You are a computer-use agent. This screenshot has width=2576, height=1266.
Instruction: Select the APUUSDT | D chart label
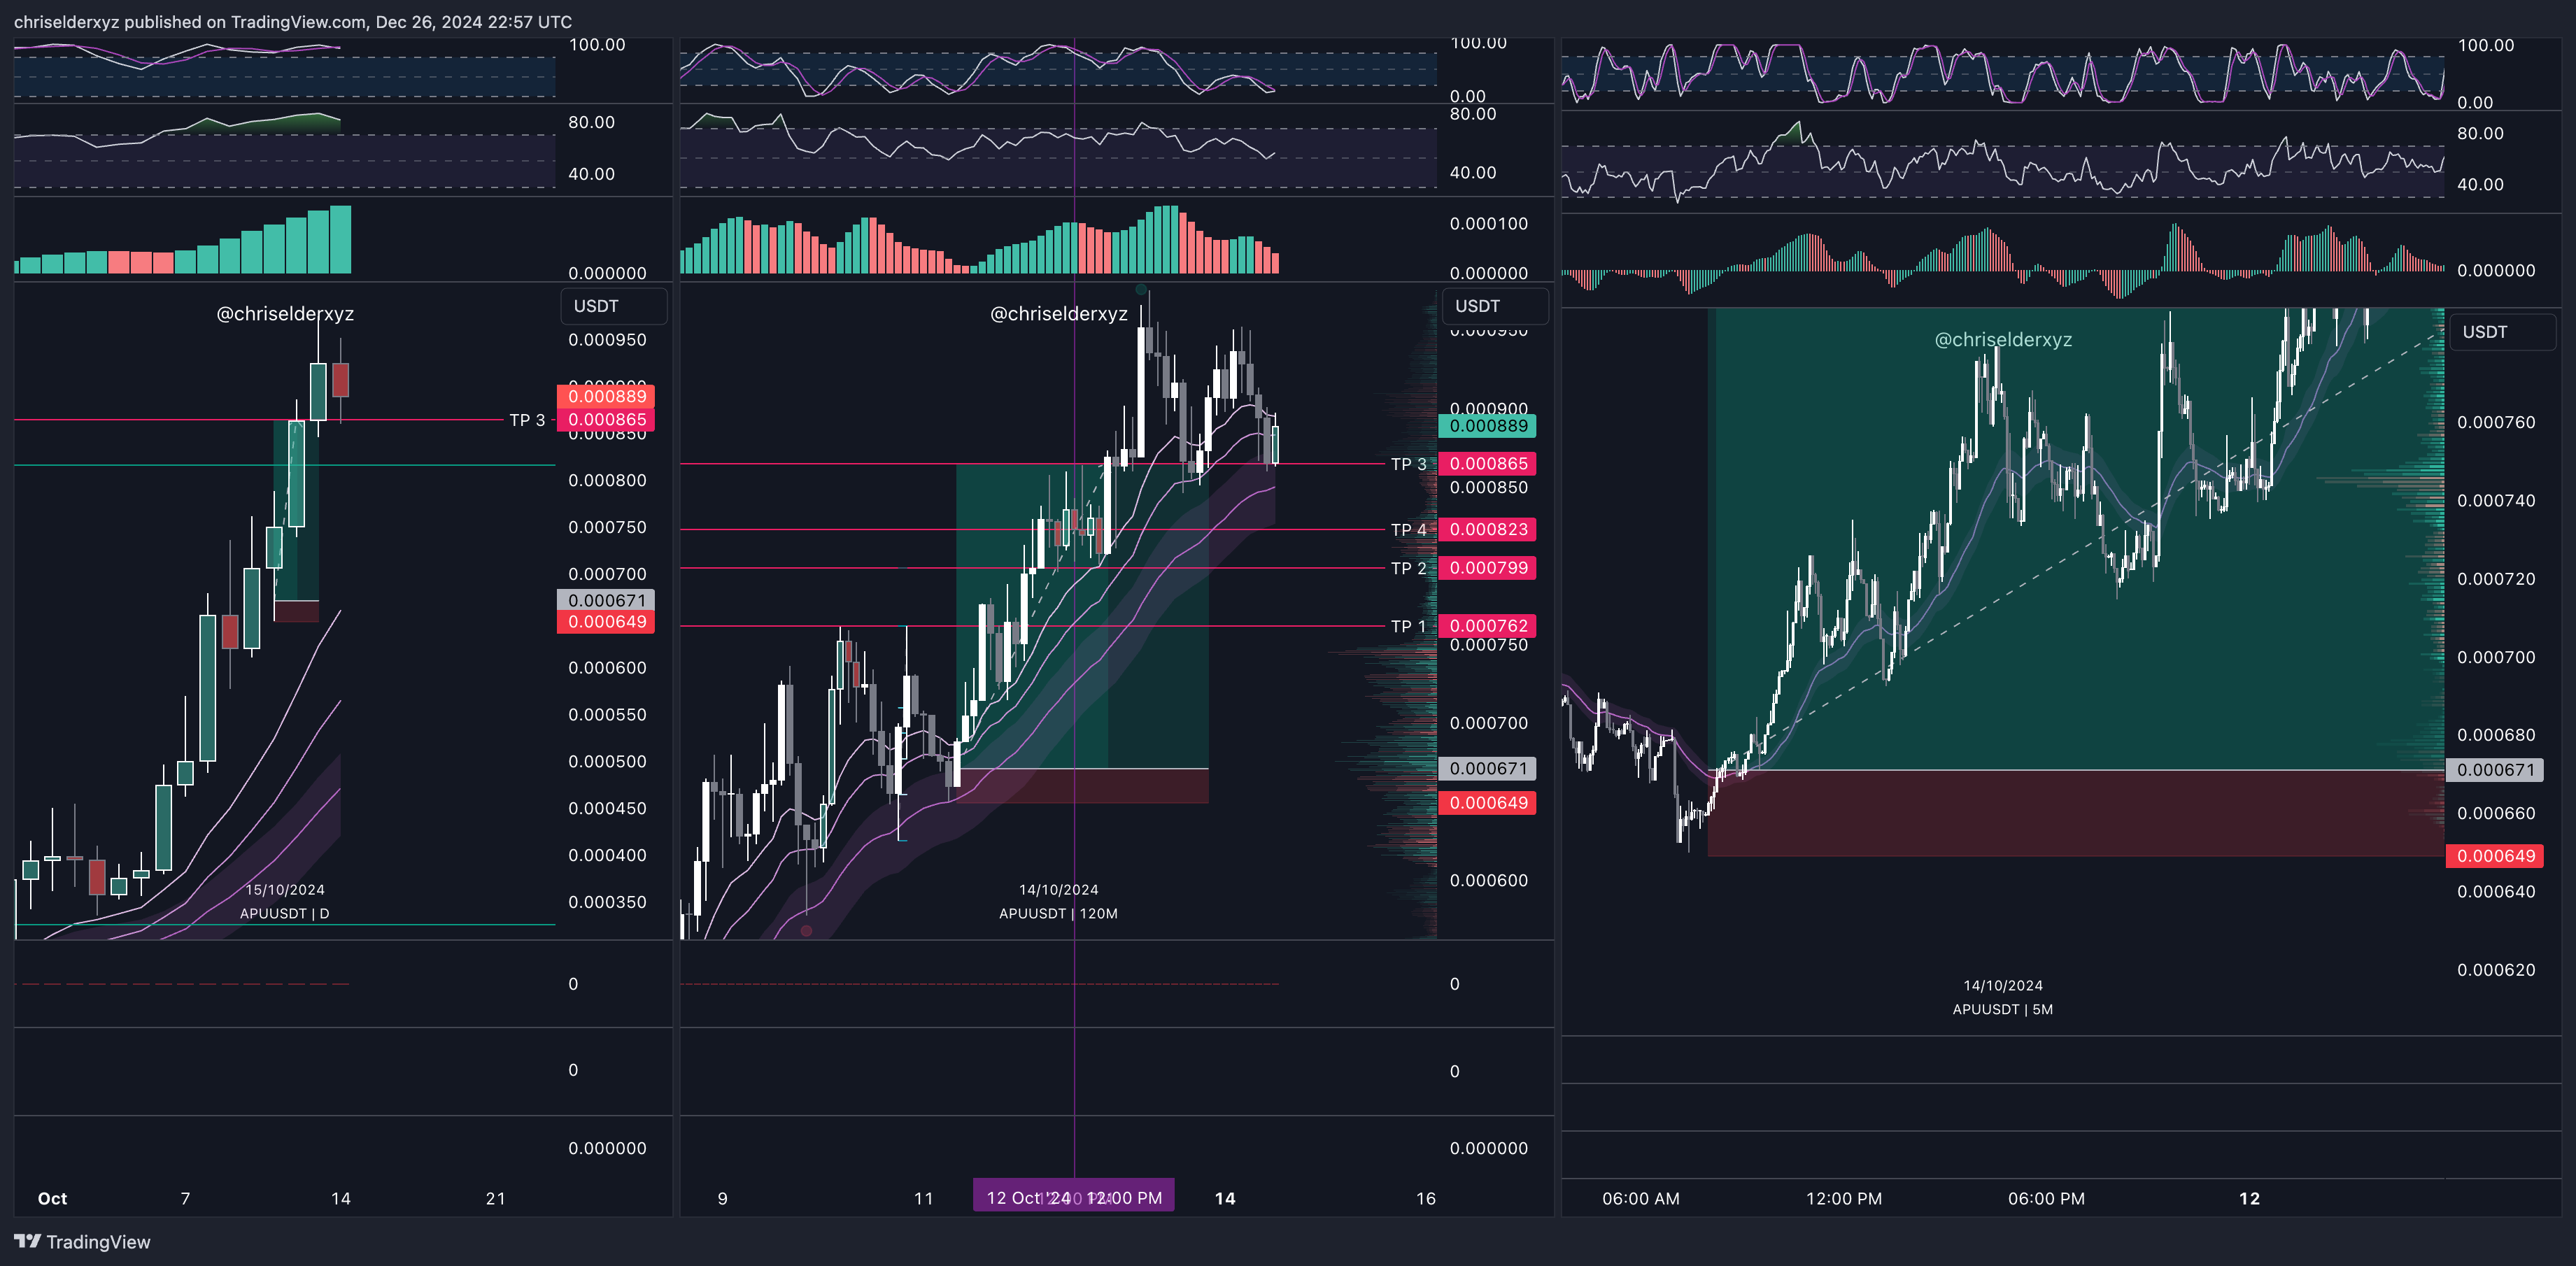pos(284,913)
